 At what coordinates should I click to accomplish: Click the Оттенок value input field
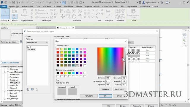click(x=107, y=78)
